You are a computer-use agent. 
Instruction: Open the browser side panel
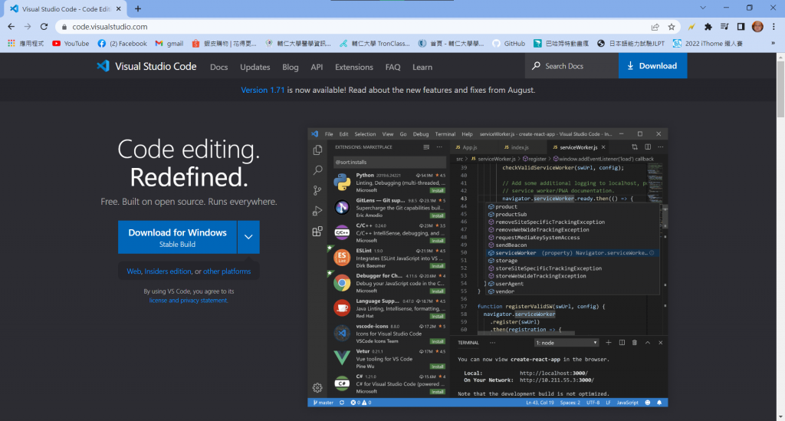click(x=741, y=27)
